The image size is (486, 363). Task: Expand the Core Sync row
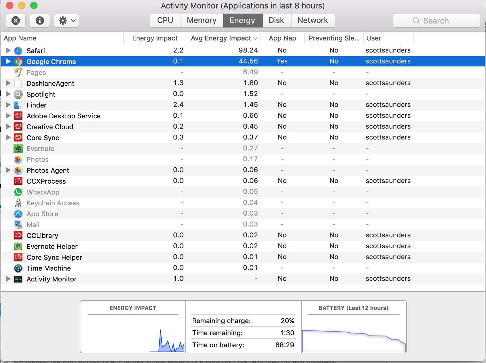(8, 137)
